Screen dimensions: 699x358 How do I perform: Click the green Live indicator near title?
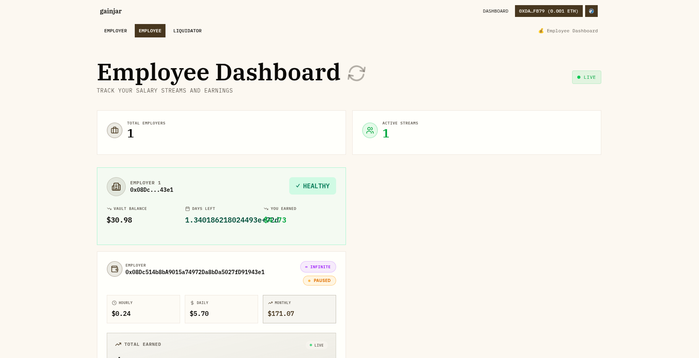coord(586,77)
